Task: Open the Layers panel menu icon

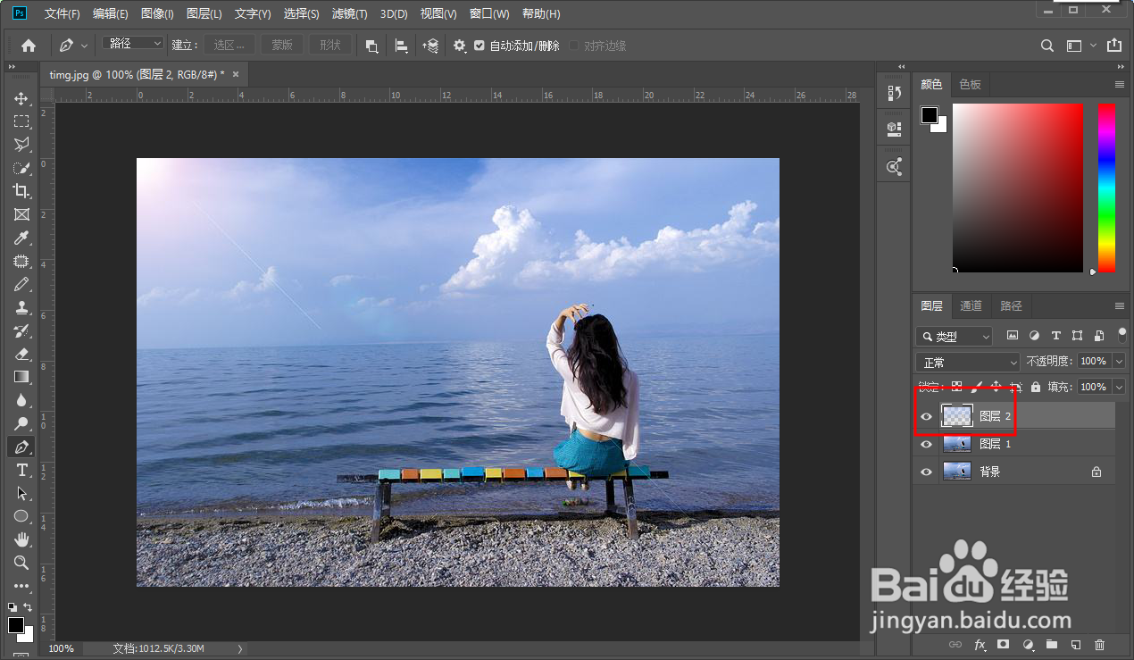Action: 1120,305
